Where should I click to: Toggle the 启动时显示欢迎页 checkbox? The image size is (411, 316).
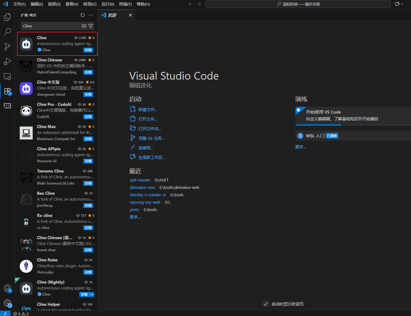266,304
